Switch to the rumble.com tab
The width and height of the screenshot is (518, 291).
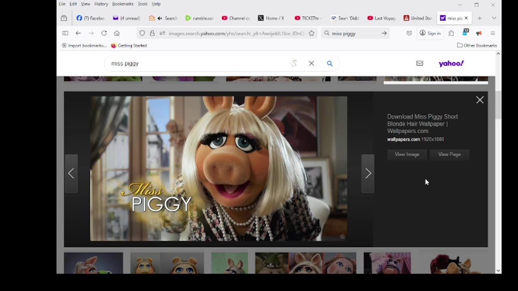point(199,18)
